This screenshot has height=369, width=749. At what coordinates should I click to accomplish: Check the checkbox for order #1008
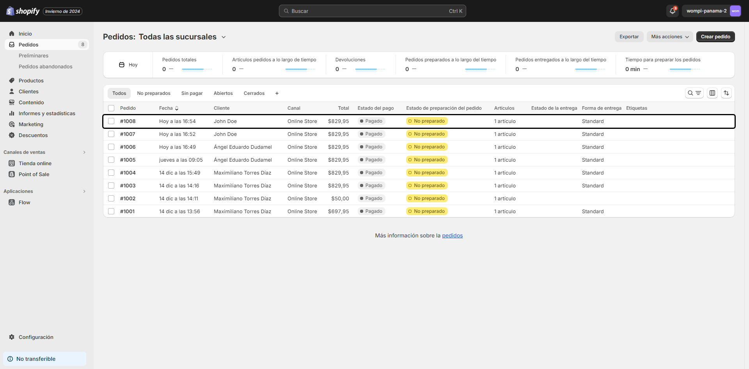(x=111, y=121)
